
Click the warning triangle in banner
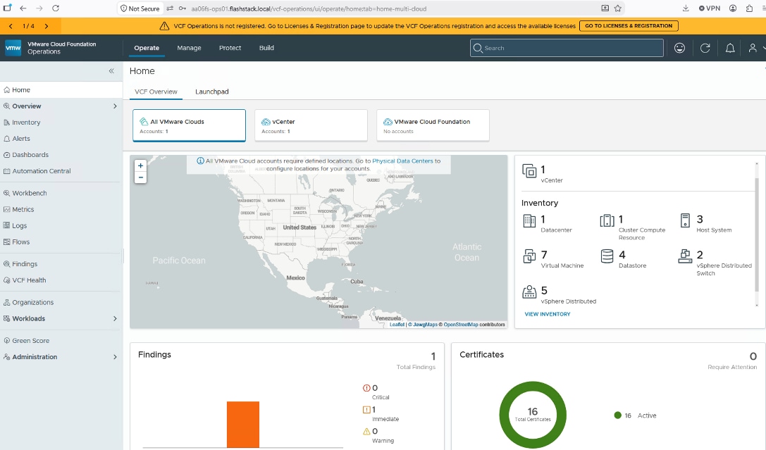point(164,26)
